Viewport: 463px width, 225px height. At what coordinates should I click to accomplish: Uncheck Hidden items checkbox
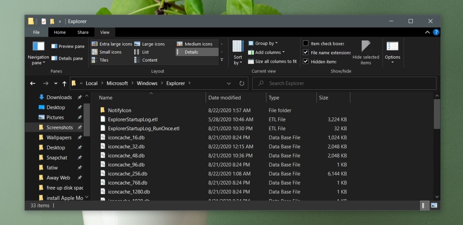pos(306,62)
